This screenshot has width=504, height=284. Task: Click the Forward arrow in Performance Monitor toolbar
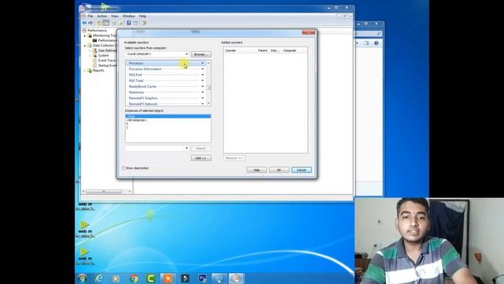[x=91, y=23]
